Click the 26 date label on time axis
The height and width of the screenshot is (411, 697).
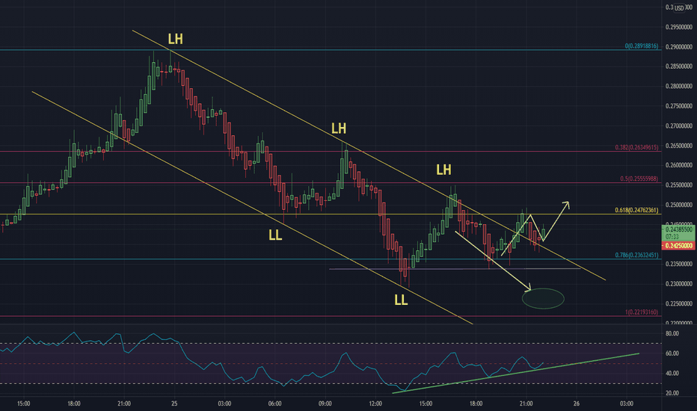576,404
